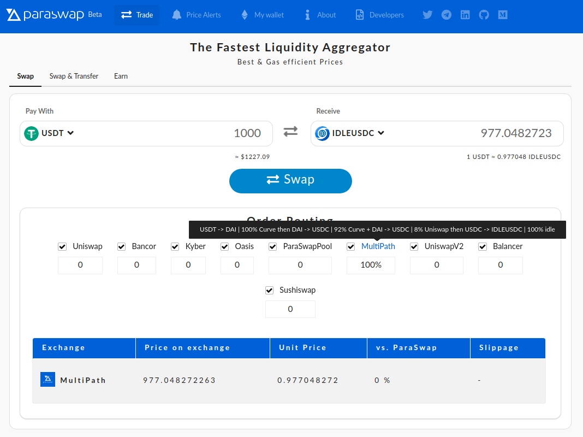Uncheck the Balancer checkbox
Image resolution: width=583 pixels, height=437 pixels.
click(x=483, y=246)
